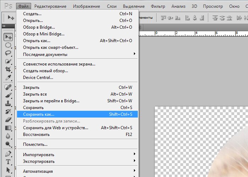Choose Device Central... menu item
248x177 pixels.
(x=77, y=78)
